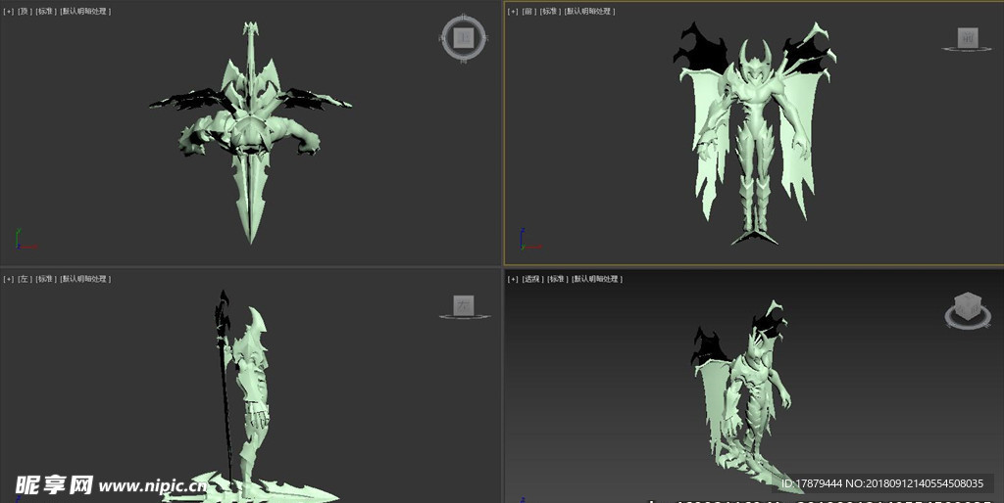Open 默认明暗处理 shading menu in the Front (前) viewport
Image resolution: width=1004 pixels, height=503 pixels.
[x=590, y=12]
